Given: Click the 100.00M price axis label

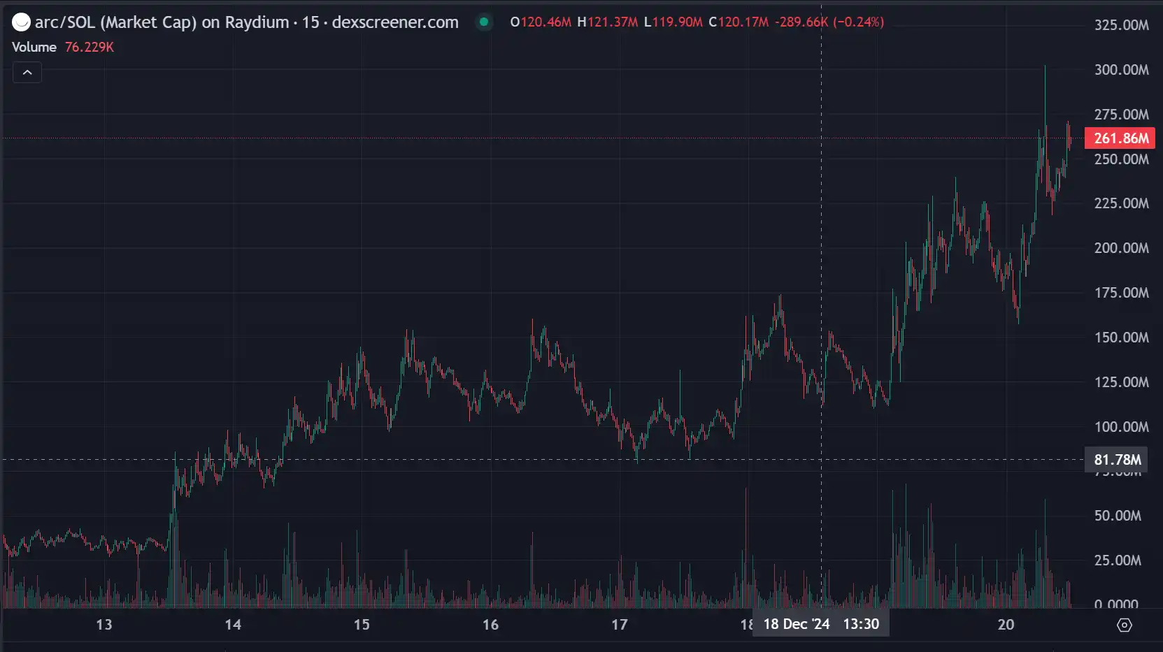Looking at the screenshot, I should (x=1121, y=427).
